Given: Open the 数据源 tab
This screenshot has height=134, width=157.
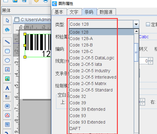Looking at the screenshot, I should coord(106,12).
